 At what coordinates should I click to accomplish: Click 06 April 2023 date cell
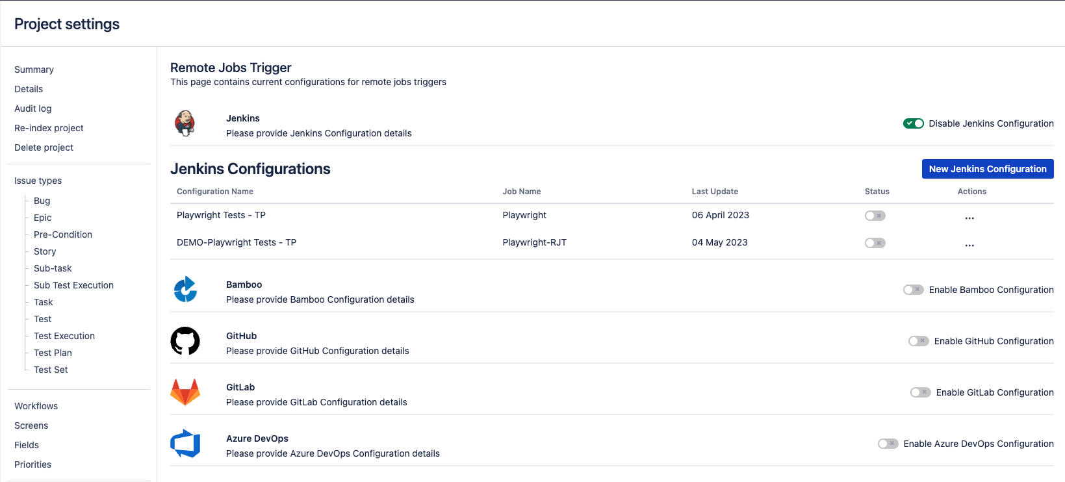(721, 215)
